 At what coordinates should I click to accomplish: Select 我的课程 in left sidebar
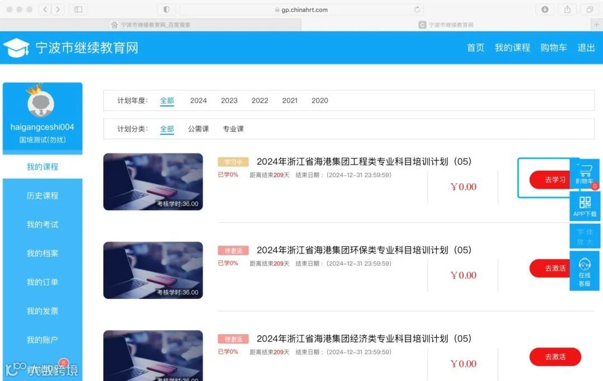42,167
